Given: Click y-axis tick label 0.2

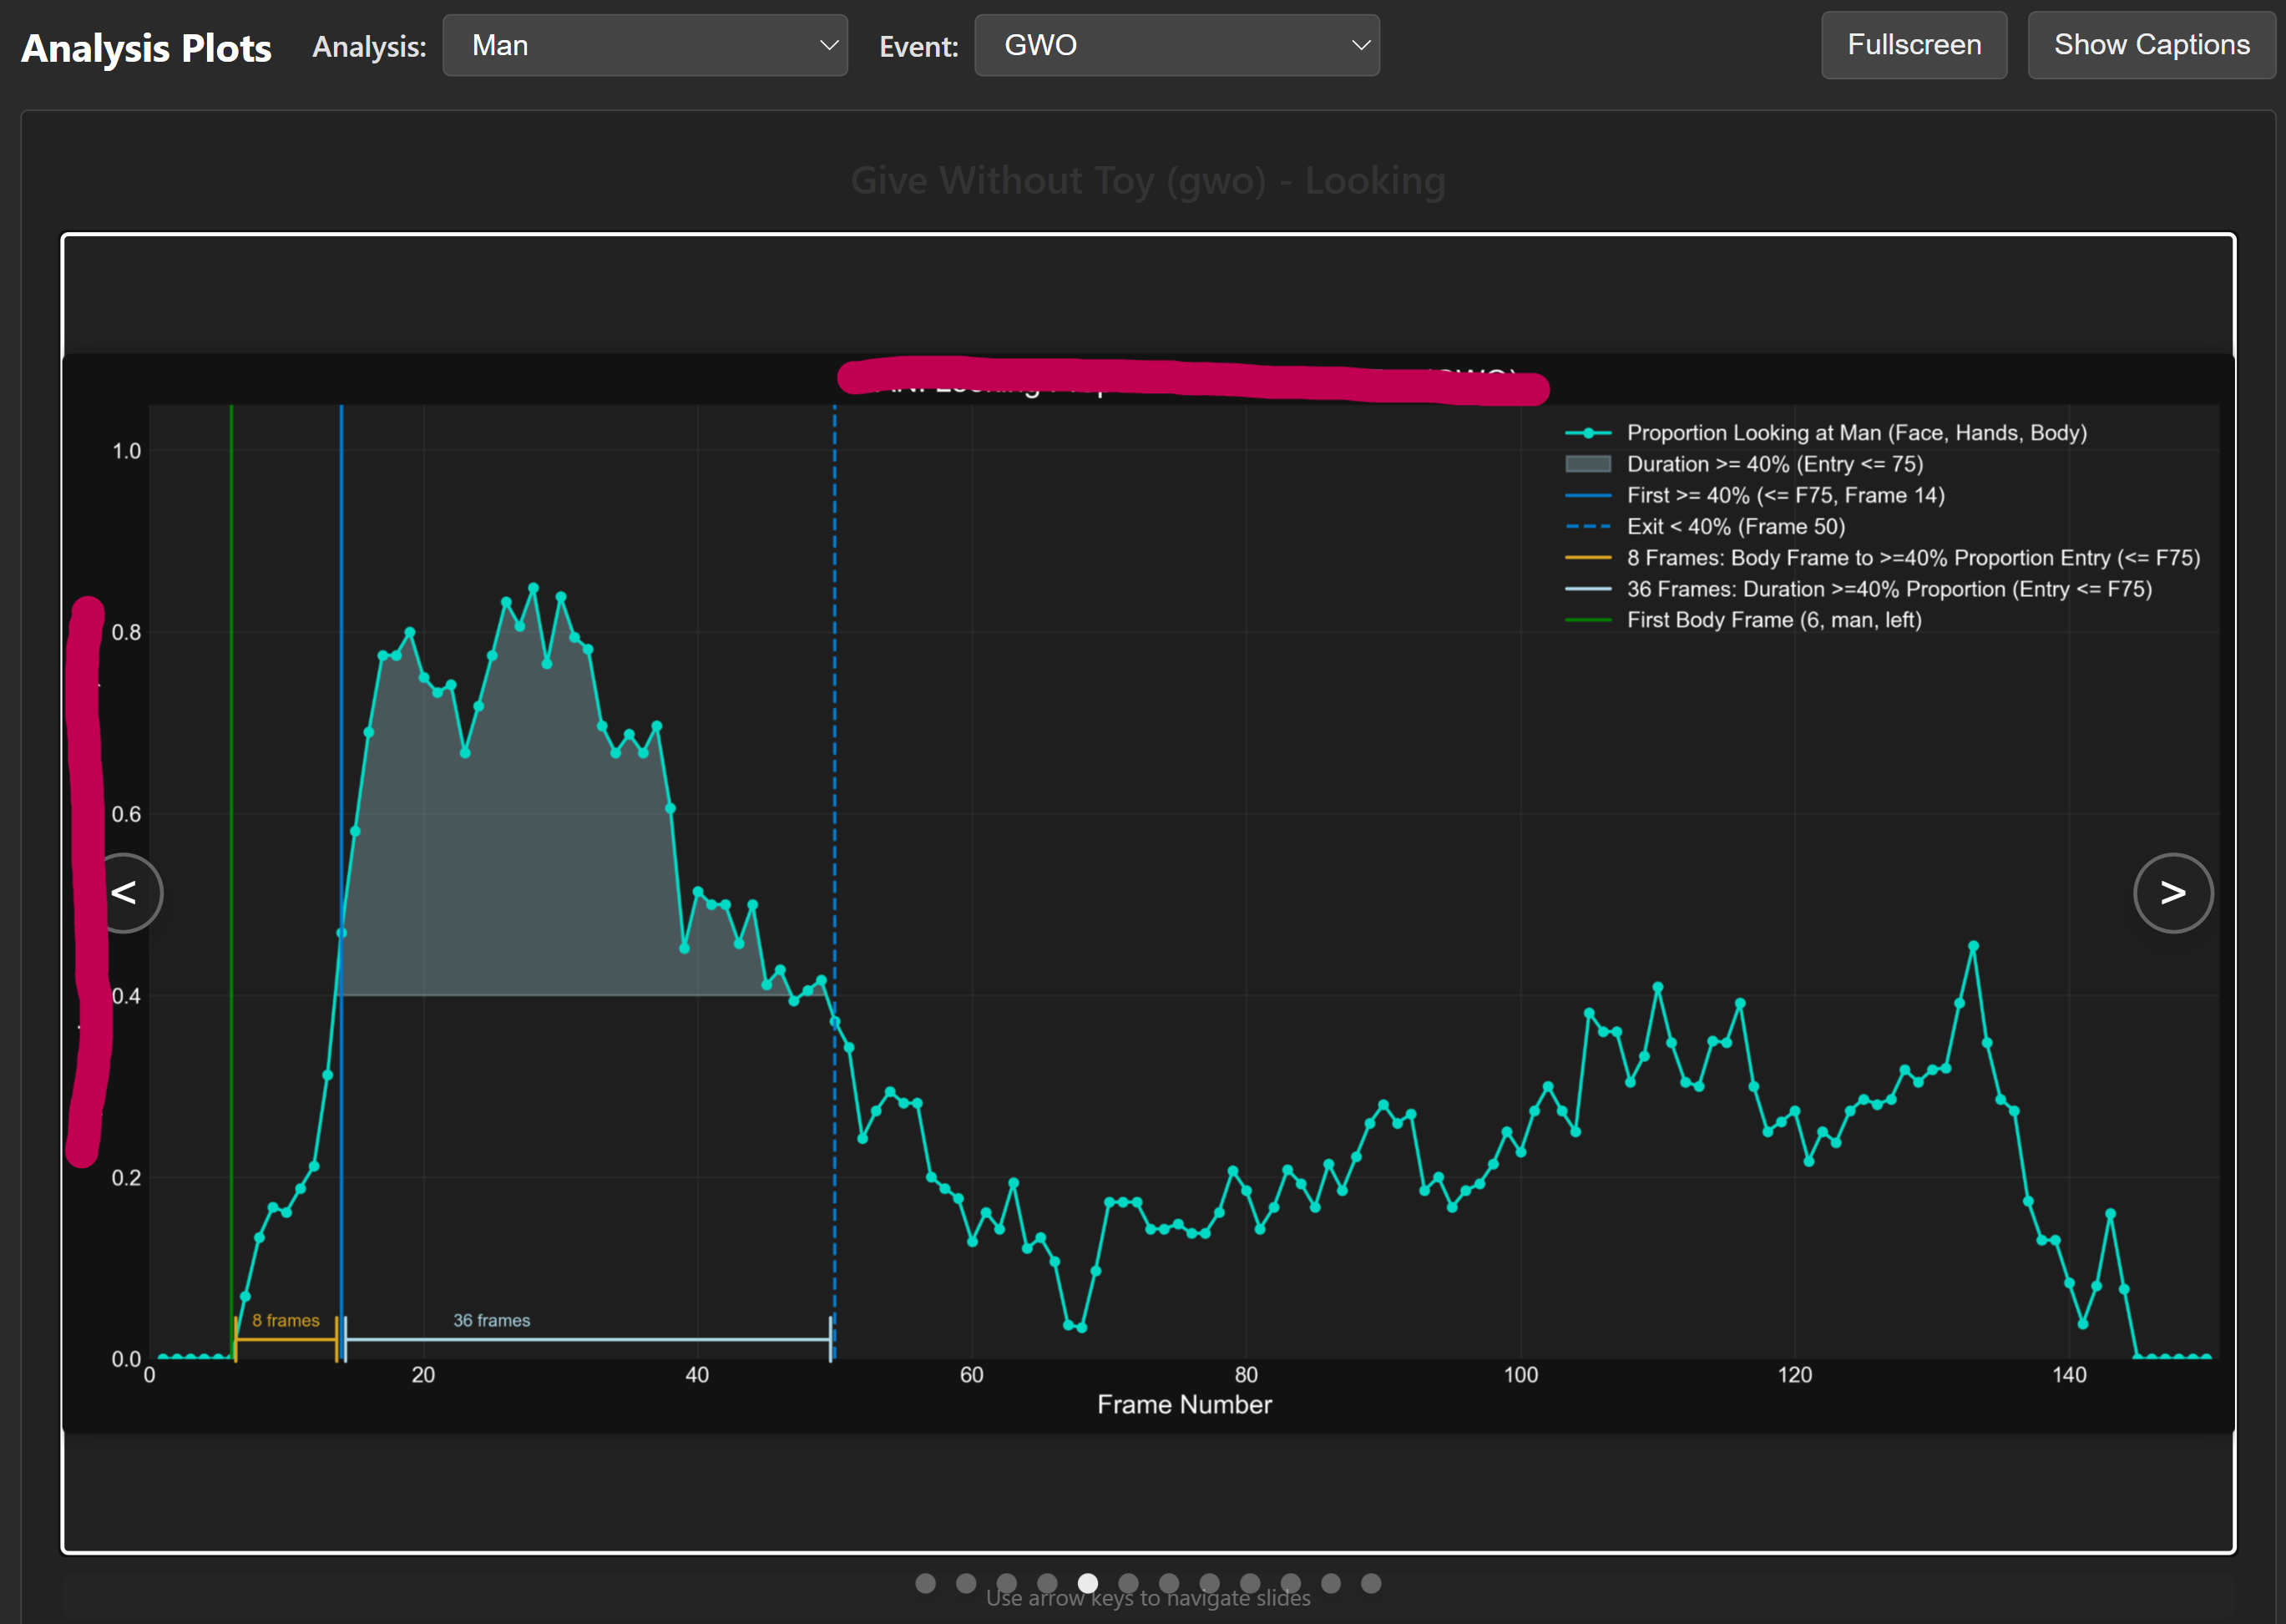Looking at the screenshot, I should pos(126,1178).
